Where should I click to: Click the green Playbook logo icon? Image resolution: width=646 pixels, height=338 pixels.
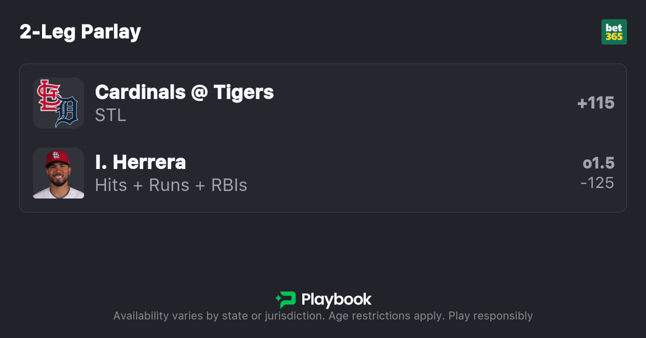pos(286,299)
